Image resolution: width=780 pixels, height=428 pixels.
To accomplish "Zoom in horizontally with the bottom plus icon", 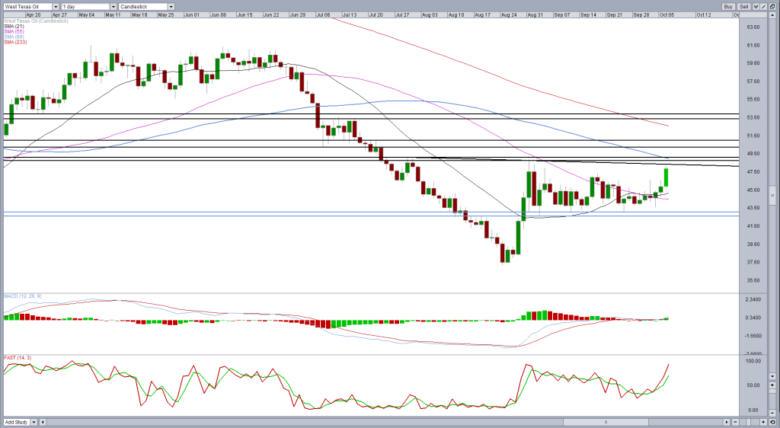I will point(763,422).
